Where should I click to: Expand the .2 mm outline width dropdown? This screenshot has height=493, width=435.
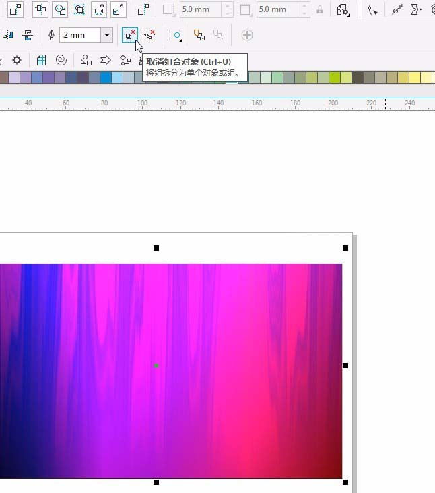click(x=106, y=35)
